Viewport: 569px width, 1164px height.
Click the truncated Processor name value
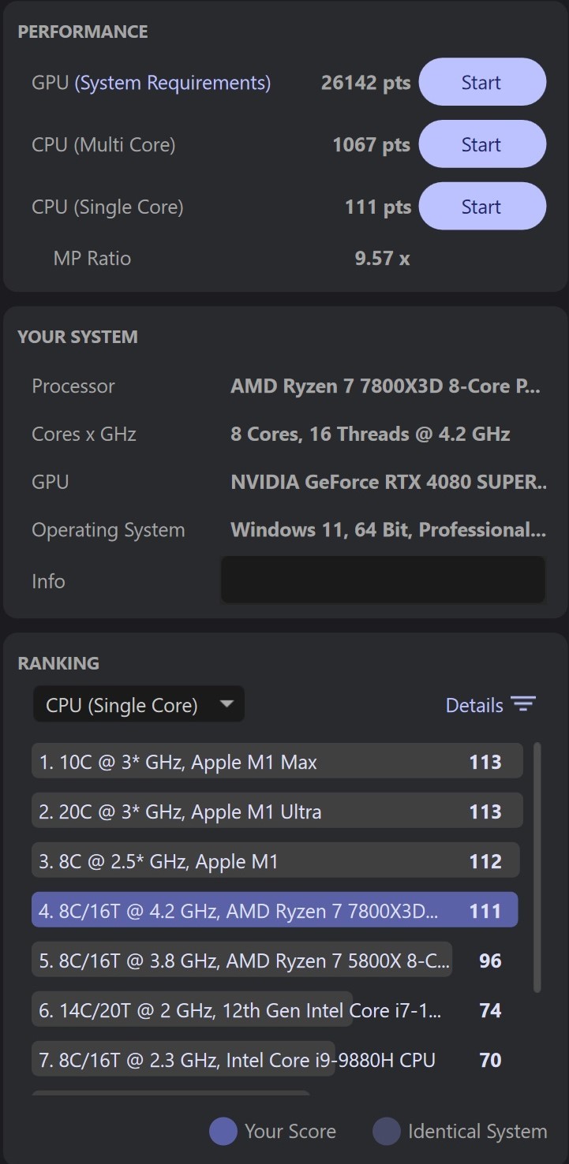pyautogui.click(x=385, y=386)
